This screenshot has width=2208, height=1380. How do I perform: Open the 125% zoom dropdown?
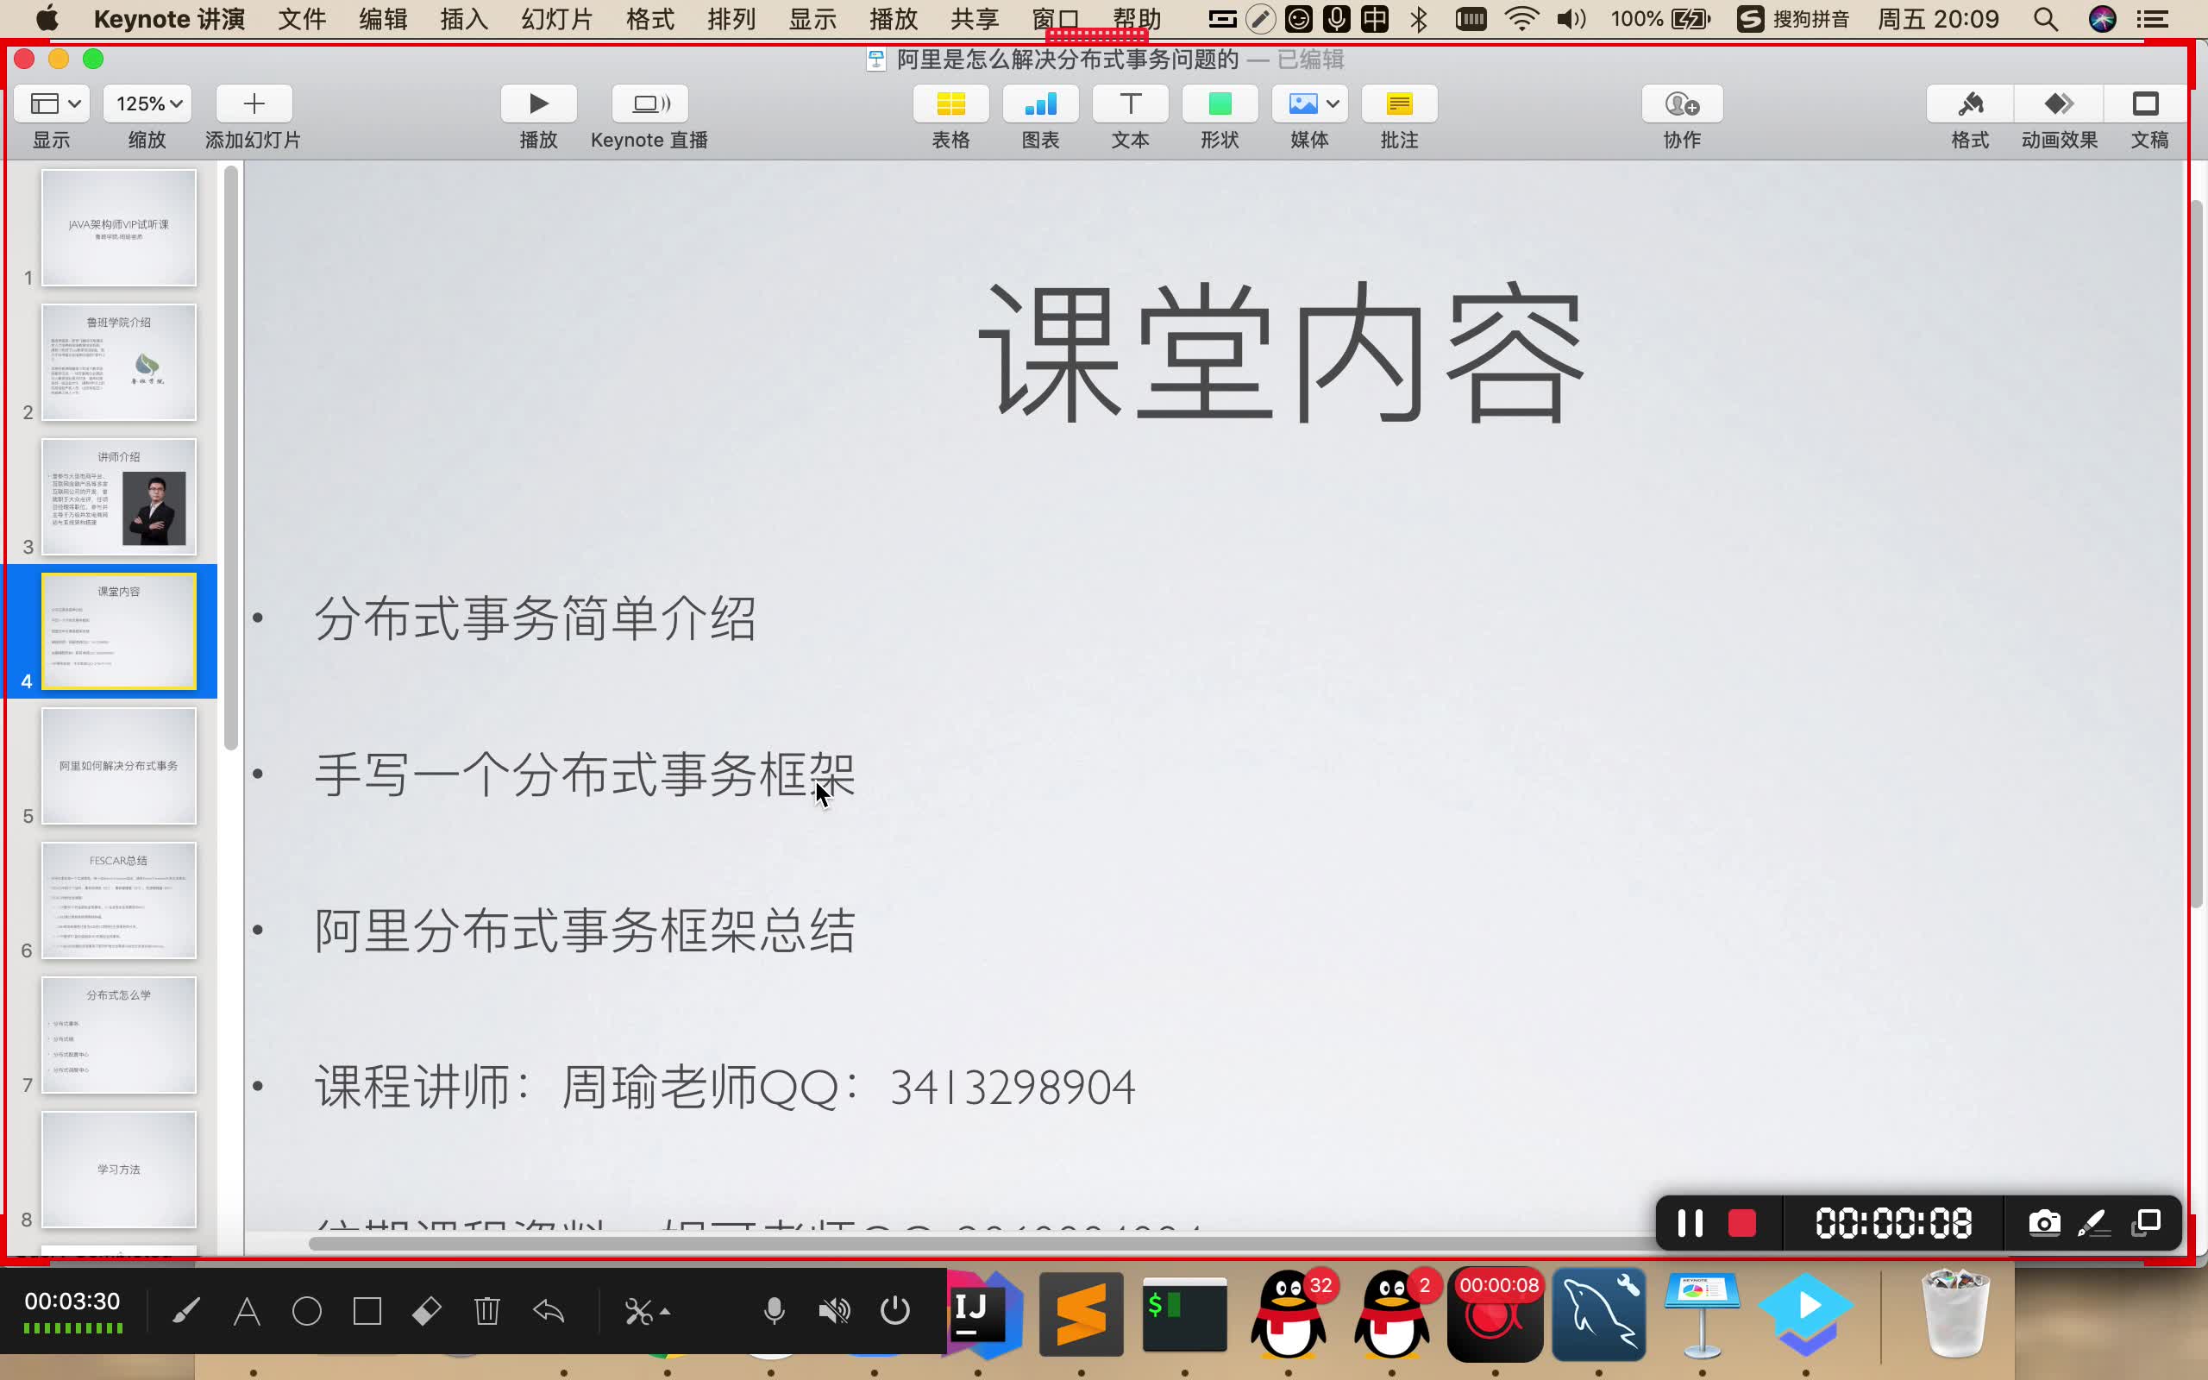coord(147,104)
